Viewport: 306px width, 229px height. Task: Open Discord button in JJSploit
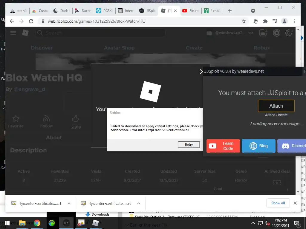click(292, 146)
